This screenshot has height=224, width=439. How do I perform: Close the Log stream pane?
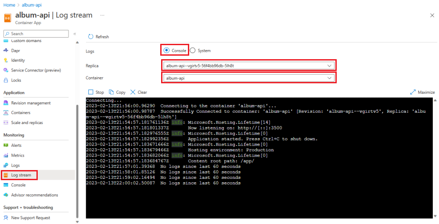point(432,15)
